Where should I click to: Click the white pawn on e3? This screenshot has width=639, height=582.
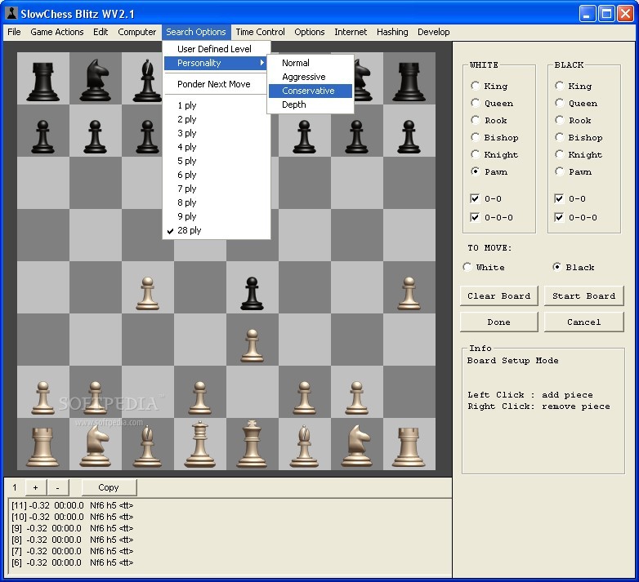[x=252, y=346]
